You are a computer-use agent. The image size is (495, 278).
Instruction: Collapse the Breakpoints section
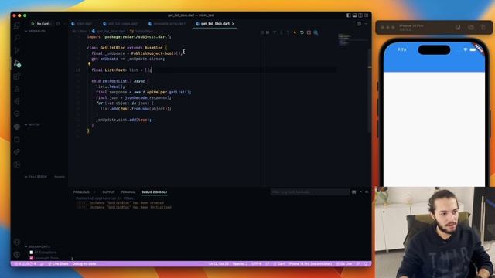pos(37,246)
